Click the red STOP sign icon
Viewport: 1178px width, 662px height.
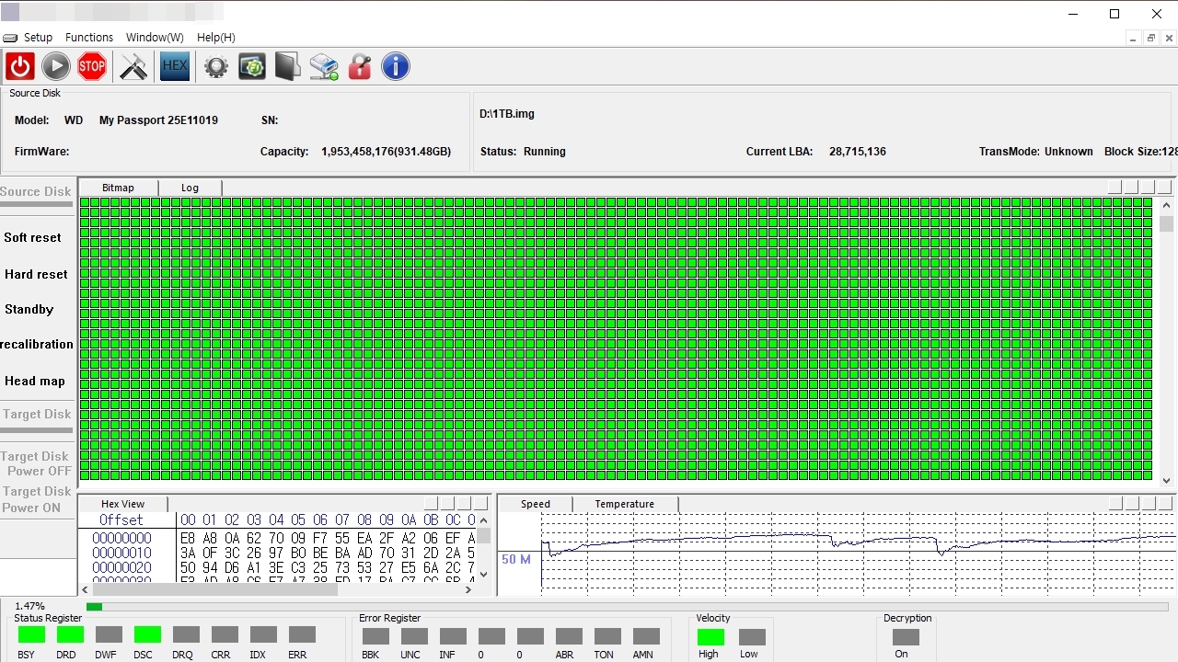coord(92,66)
